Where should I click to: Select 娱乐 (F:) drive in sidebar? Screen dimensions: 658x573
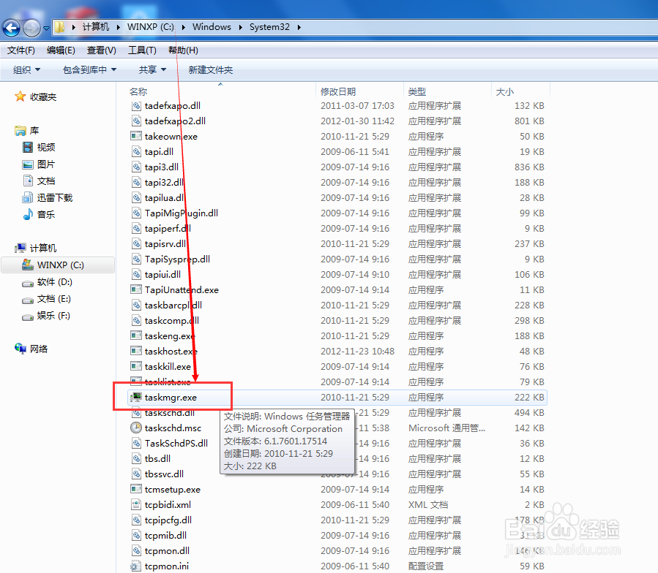[46, 316]
